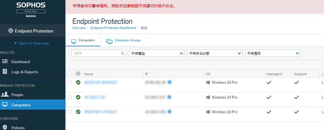Click the Dashboard chart icon in sidebar
Screen dimensions: 324x130
pos(5,62)
